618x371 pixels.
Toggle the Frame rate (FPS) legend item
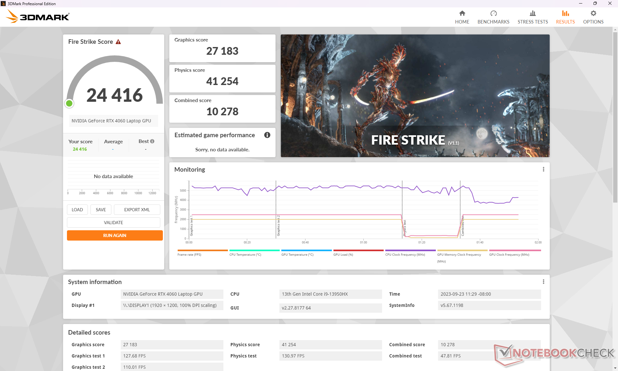tap(189, 254)
